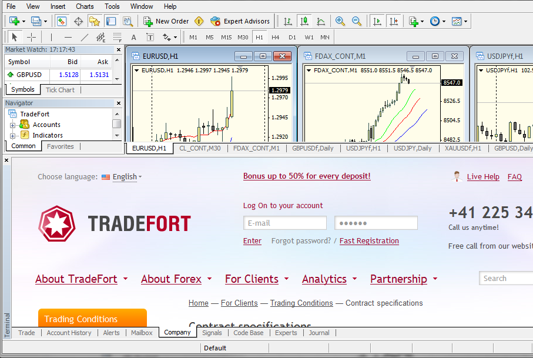This screenshot has width=533, height=358.
Task: Select the draw trendline tool
Action: [x=84, y=37]
